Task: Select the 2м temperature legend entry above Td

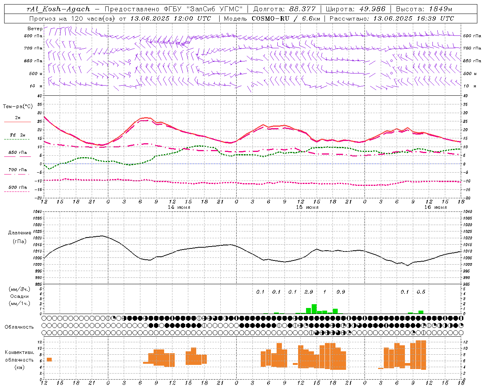Action: click(18, 118)
